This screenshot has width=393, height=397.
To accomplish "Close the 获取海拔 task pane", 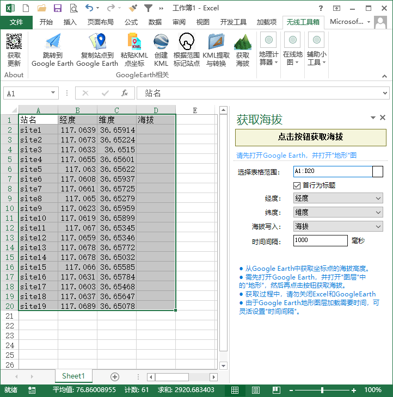I will (x=383, y=117).
